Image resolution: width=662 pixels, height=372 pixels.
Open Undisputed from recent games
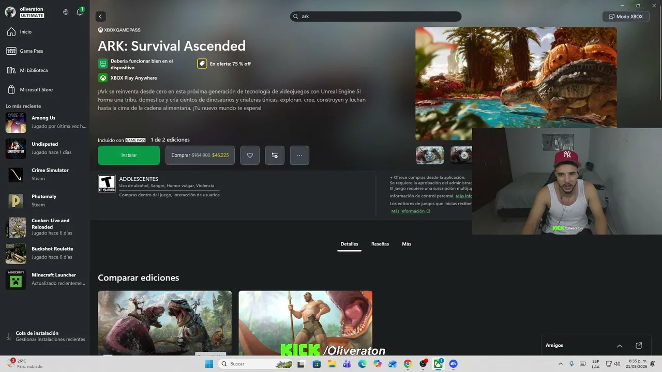45,148
